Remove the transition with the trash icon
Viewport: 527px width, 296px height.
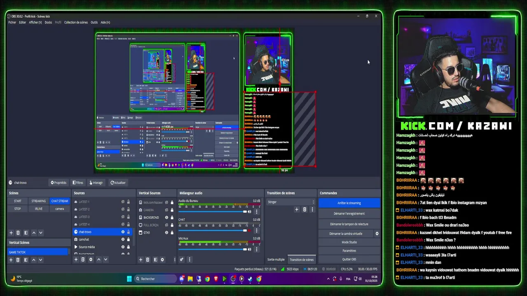(305, 209)
